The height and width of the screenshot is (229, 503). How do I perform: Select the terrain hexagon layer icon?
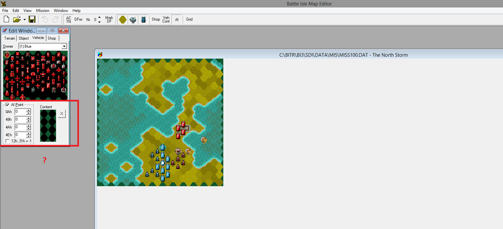(122, 19)
